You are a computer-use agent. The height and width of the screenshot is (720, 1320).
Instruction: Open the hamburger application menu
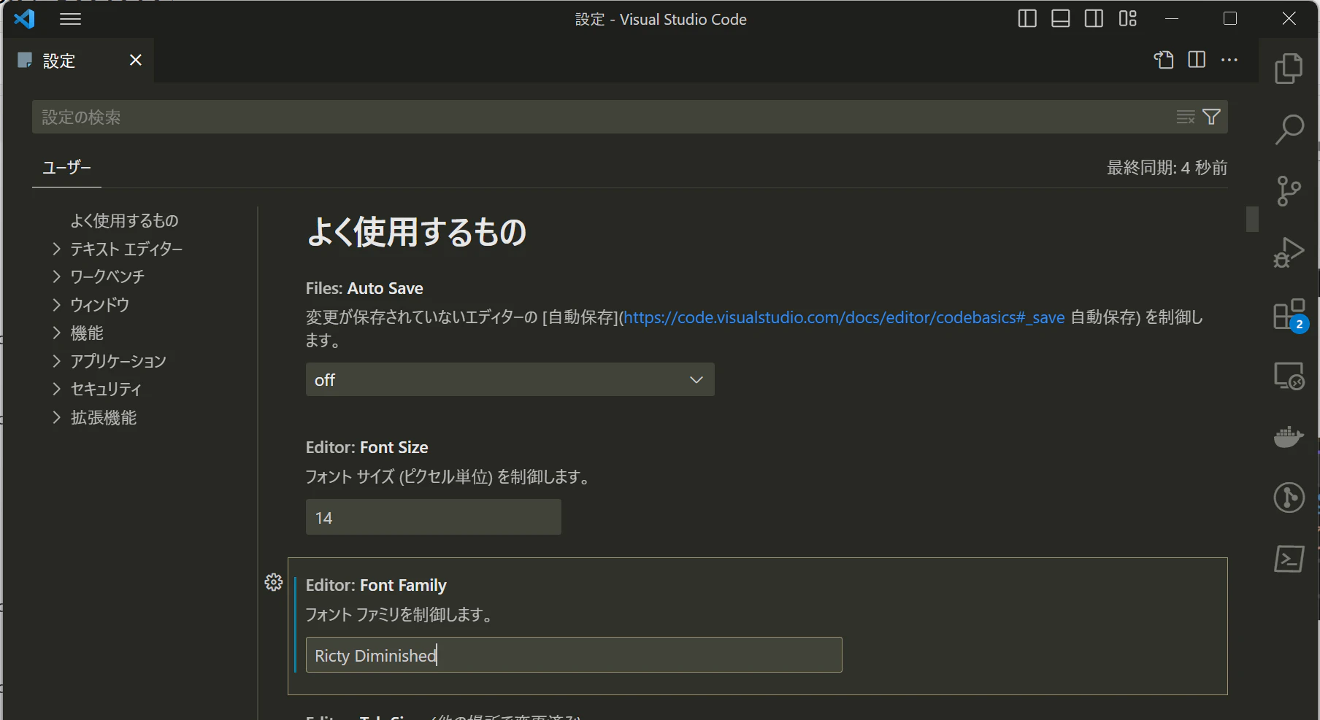pos(70,19)
